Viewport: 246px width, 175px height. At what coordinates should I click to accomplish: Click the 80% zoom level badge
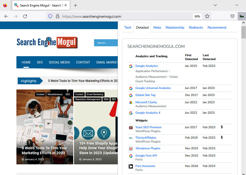point(197,16)
